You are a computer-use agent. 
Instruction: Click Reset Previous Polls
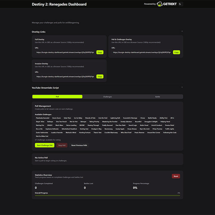79,145
